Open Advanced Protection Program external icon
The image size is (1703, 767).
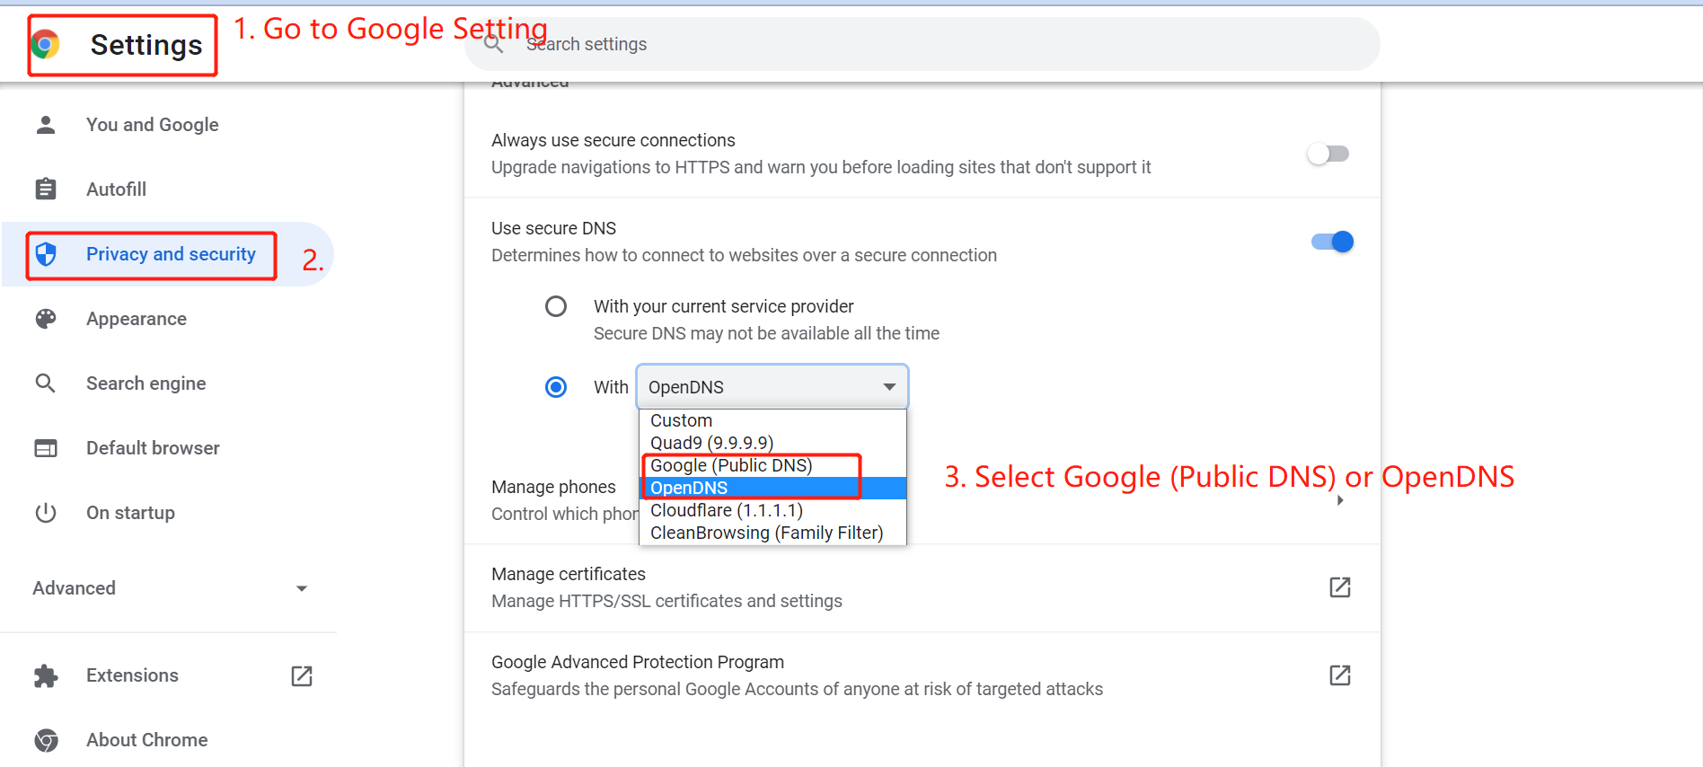tap(1339, 675)
